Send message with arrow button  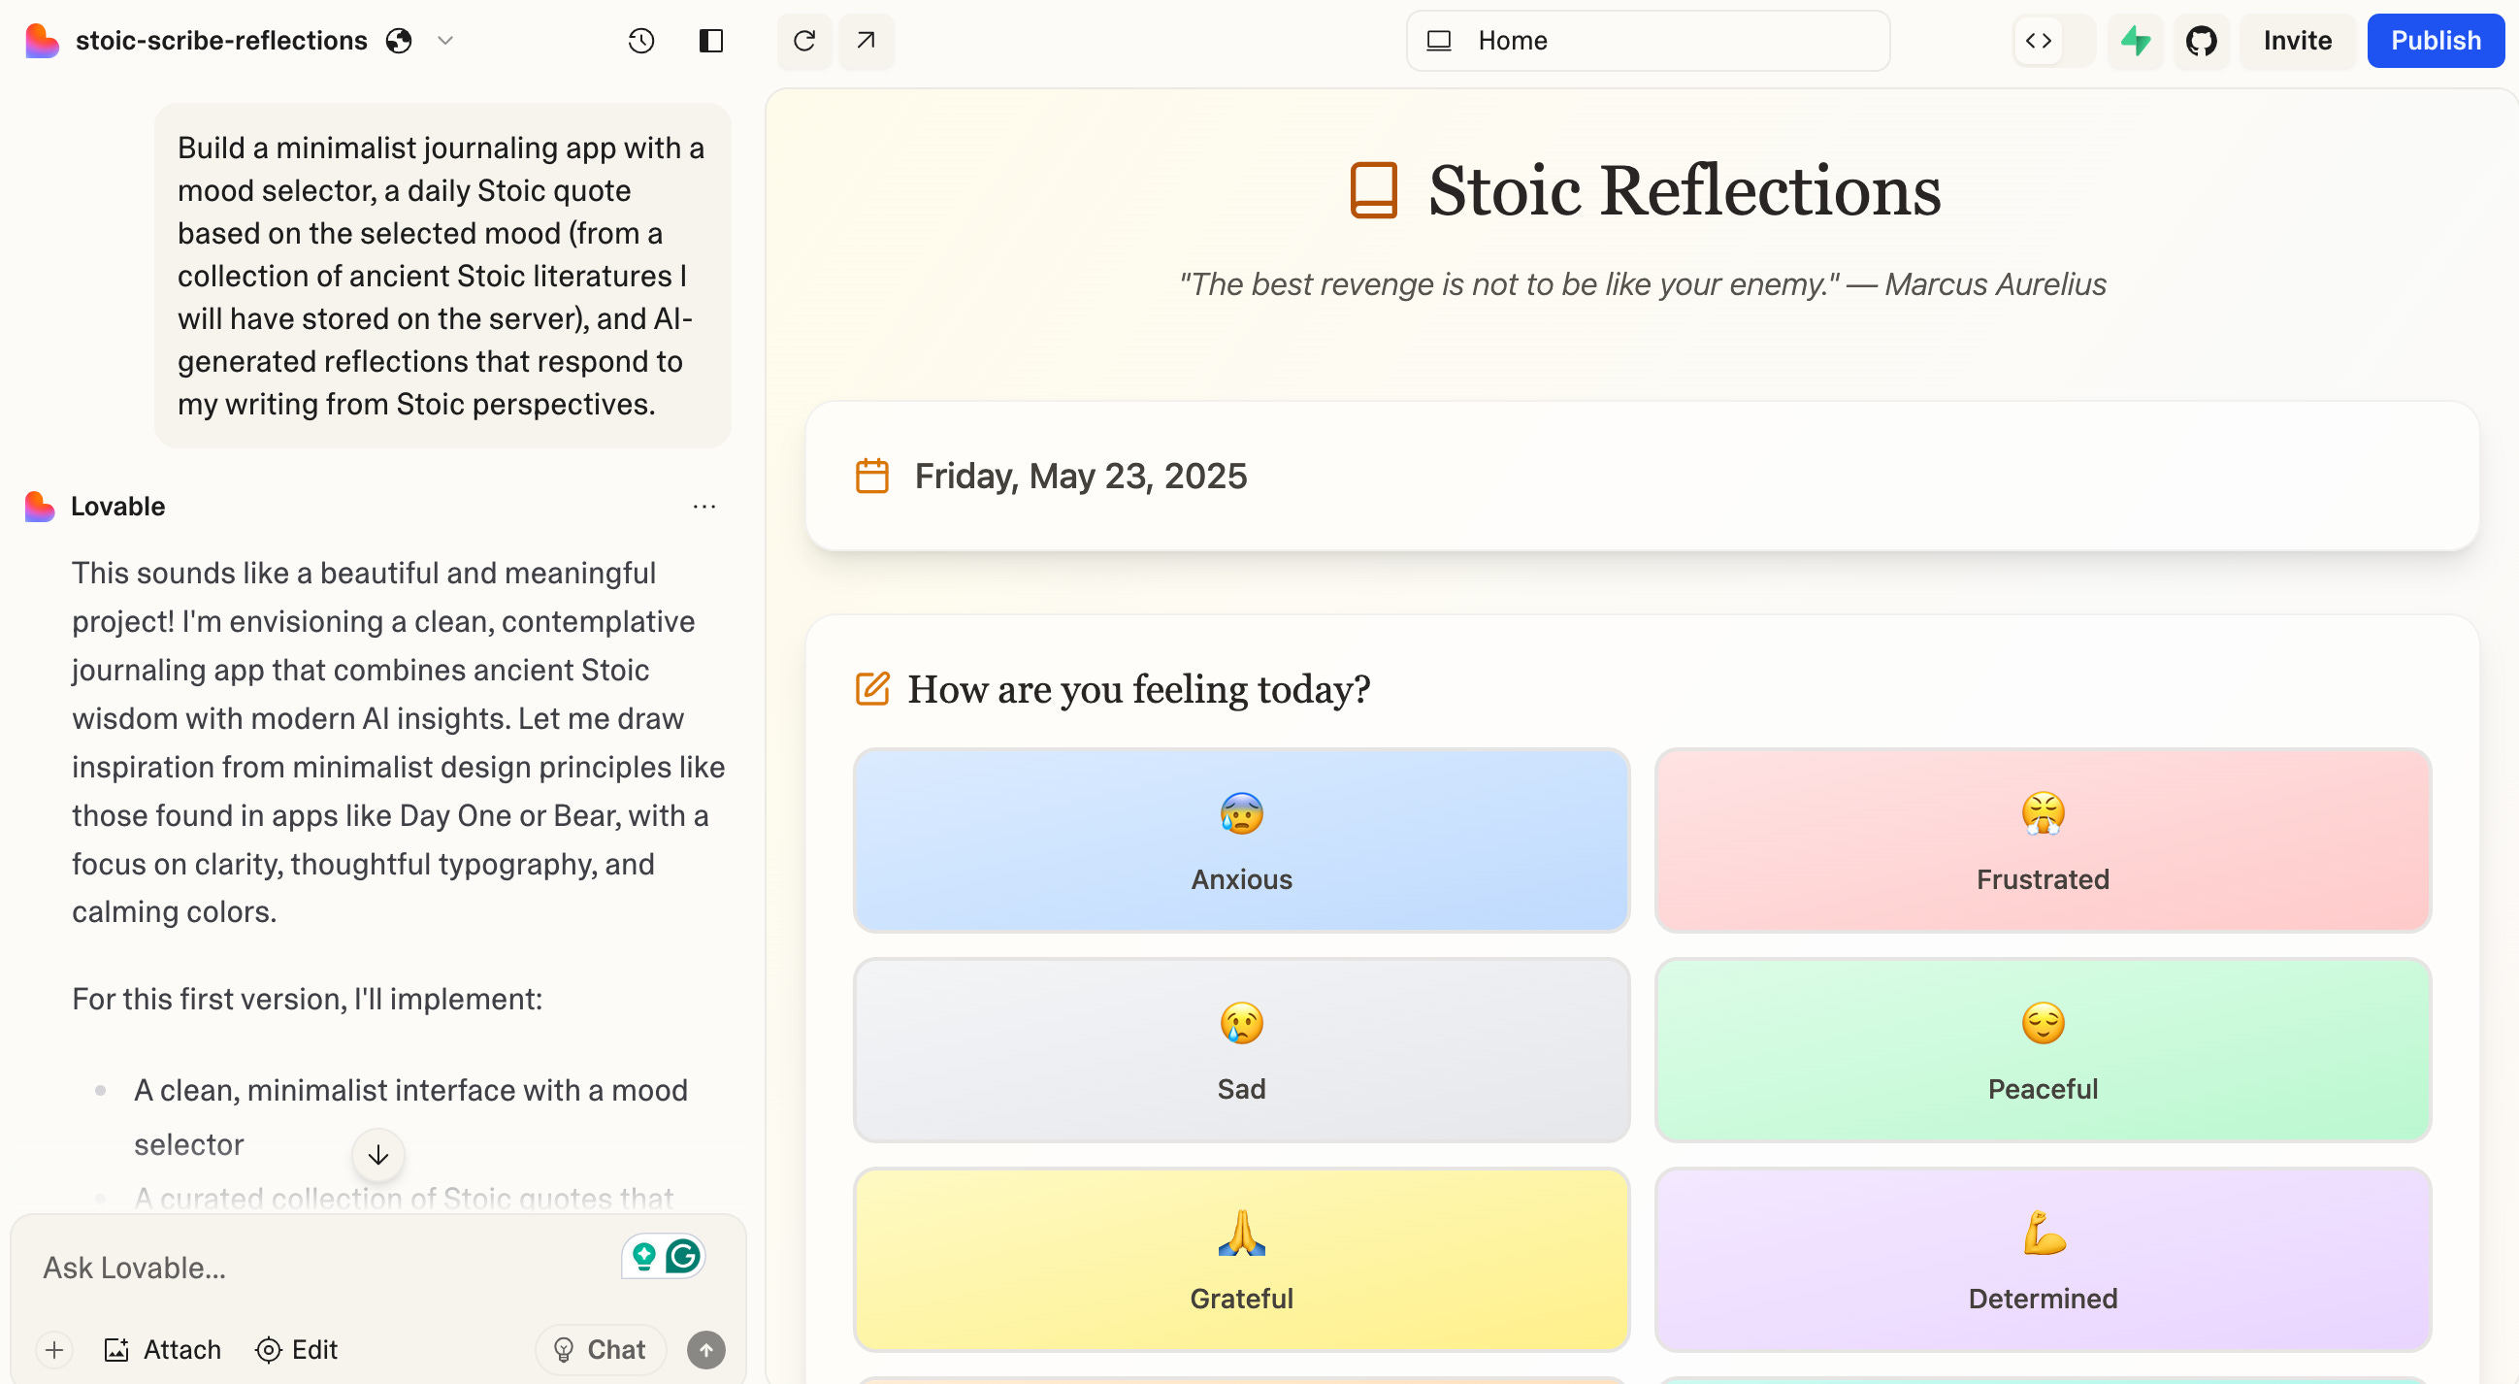[x=706, y=1350]
